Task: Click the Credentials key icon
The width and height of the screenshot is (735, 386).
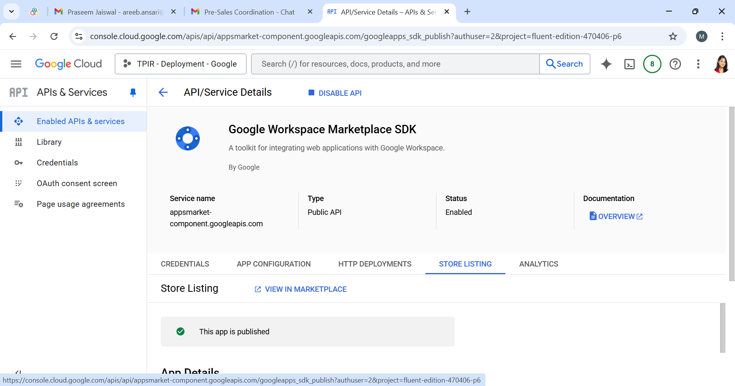Action: [18, 163]
